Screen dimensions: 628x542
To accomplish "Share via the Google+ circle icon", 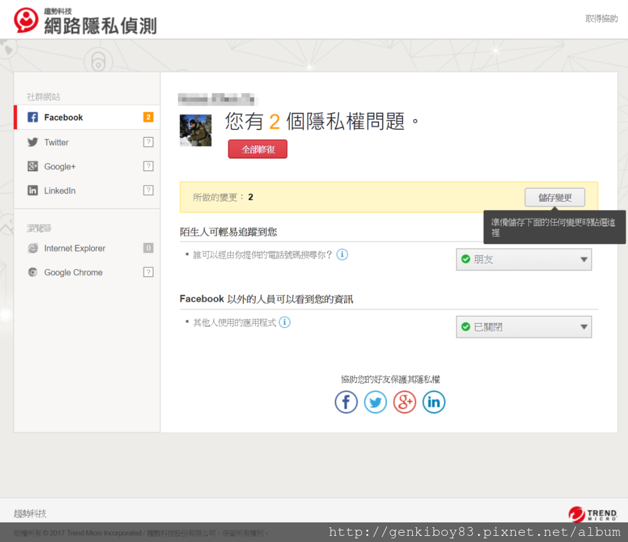I will click(405, 402).
